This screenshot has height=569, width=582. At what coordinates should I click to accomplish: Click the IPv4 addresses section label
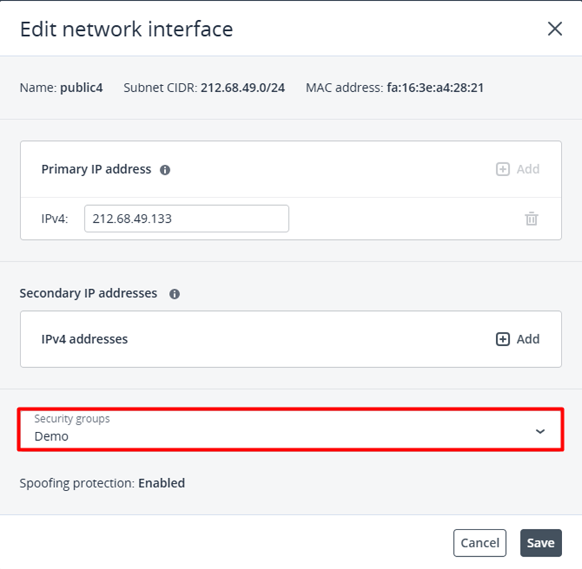click(84, 339)
